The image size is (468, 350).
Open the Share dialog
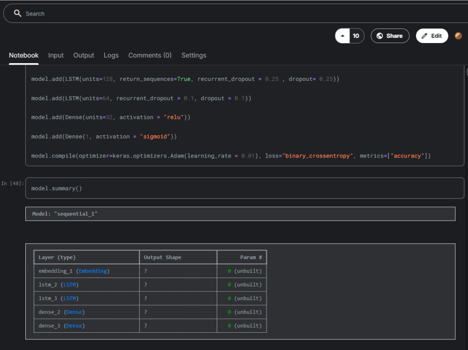[x=390, y=36]
